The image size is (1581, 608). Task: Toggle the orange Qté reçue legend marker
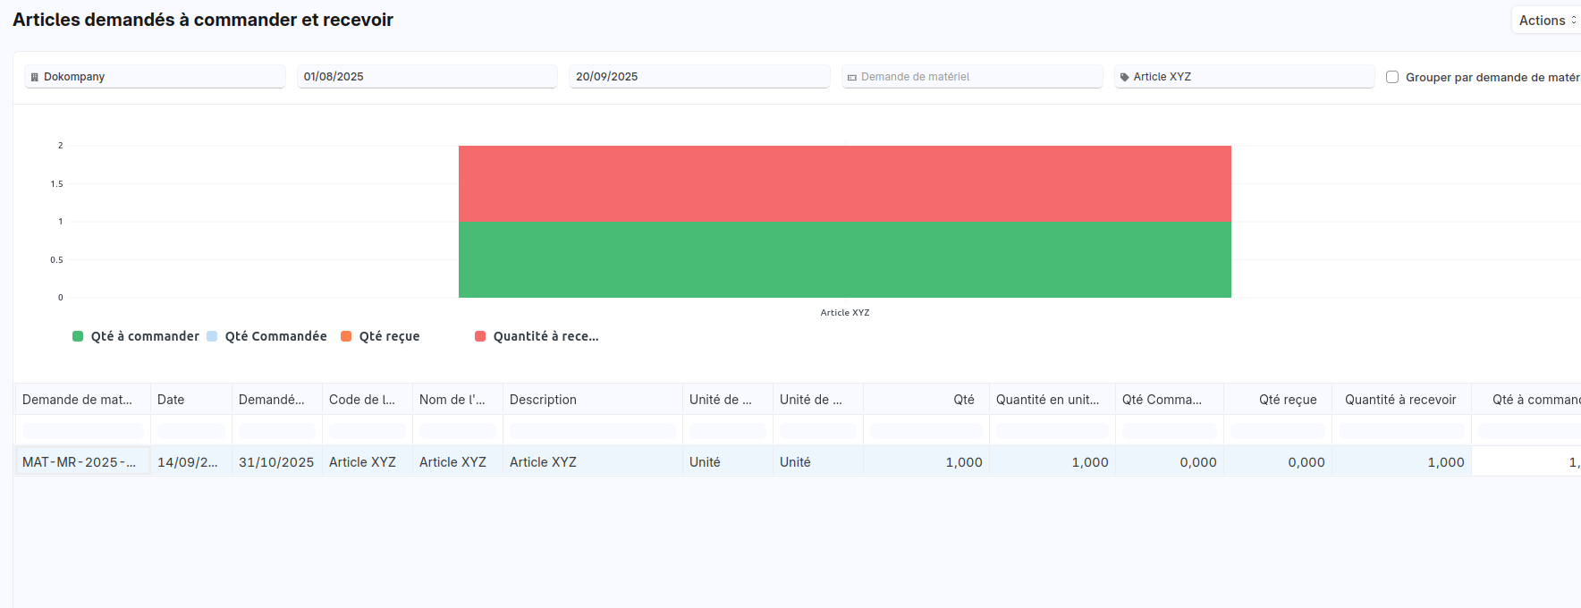point(346,336)
